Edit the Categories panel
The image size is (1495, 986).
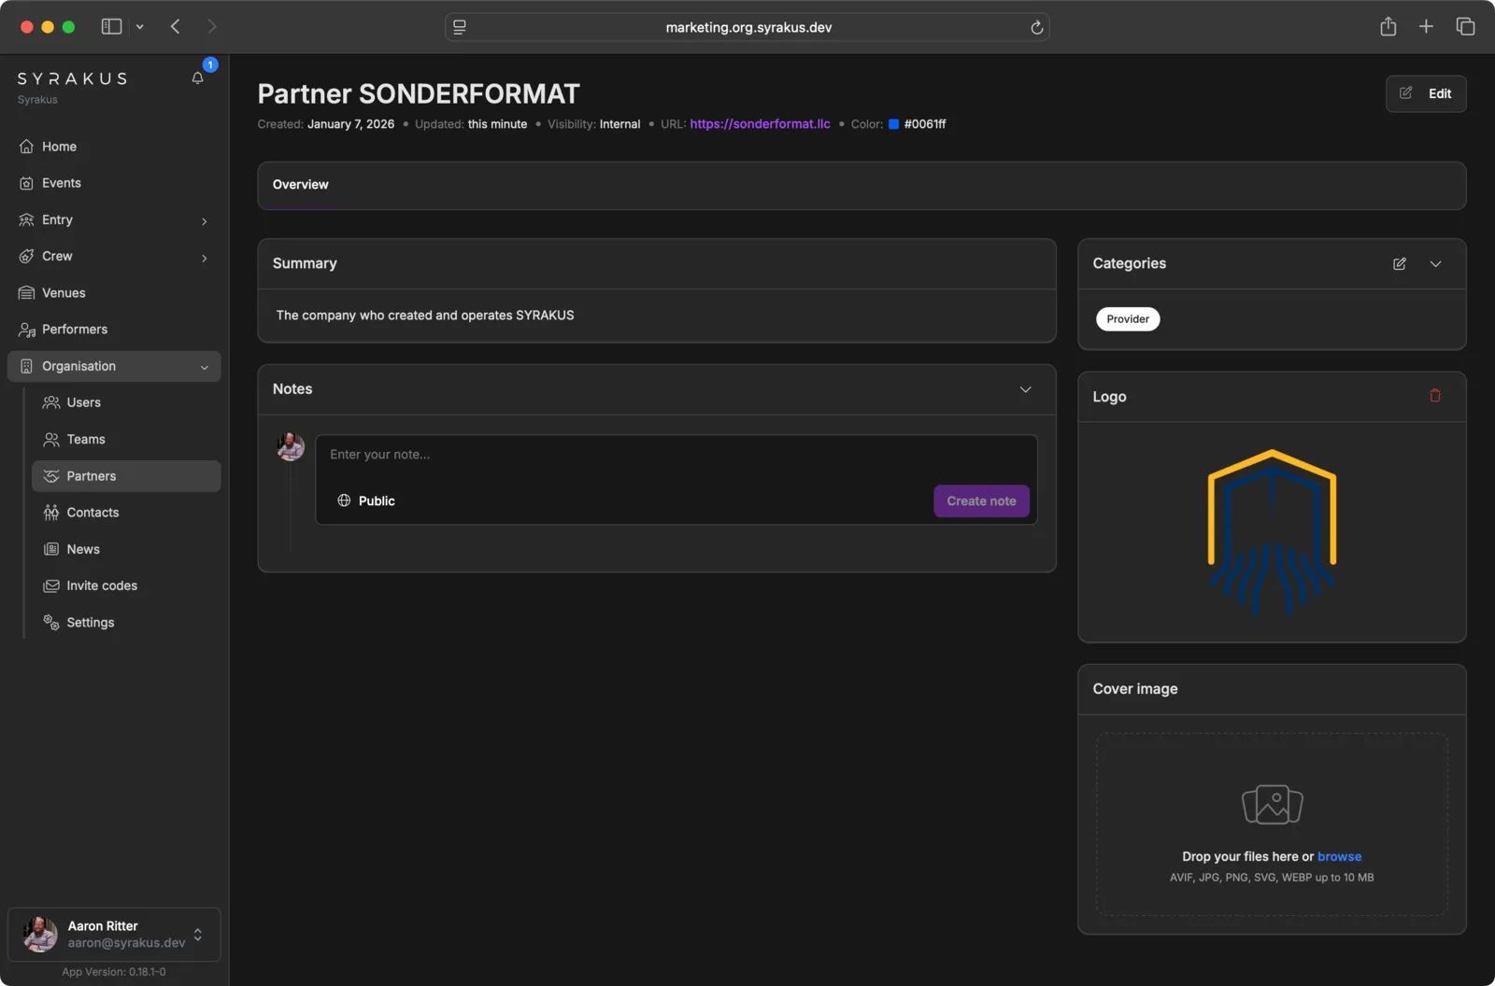(1399, 264)
